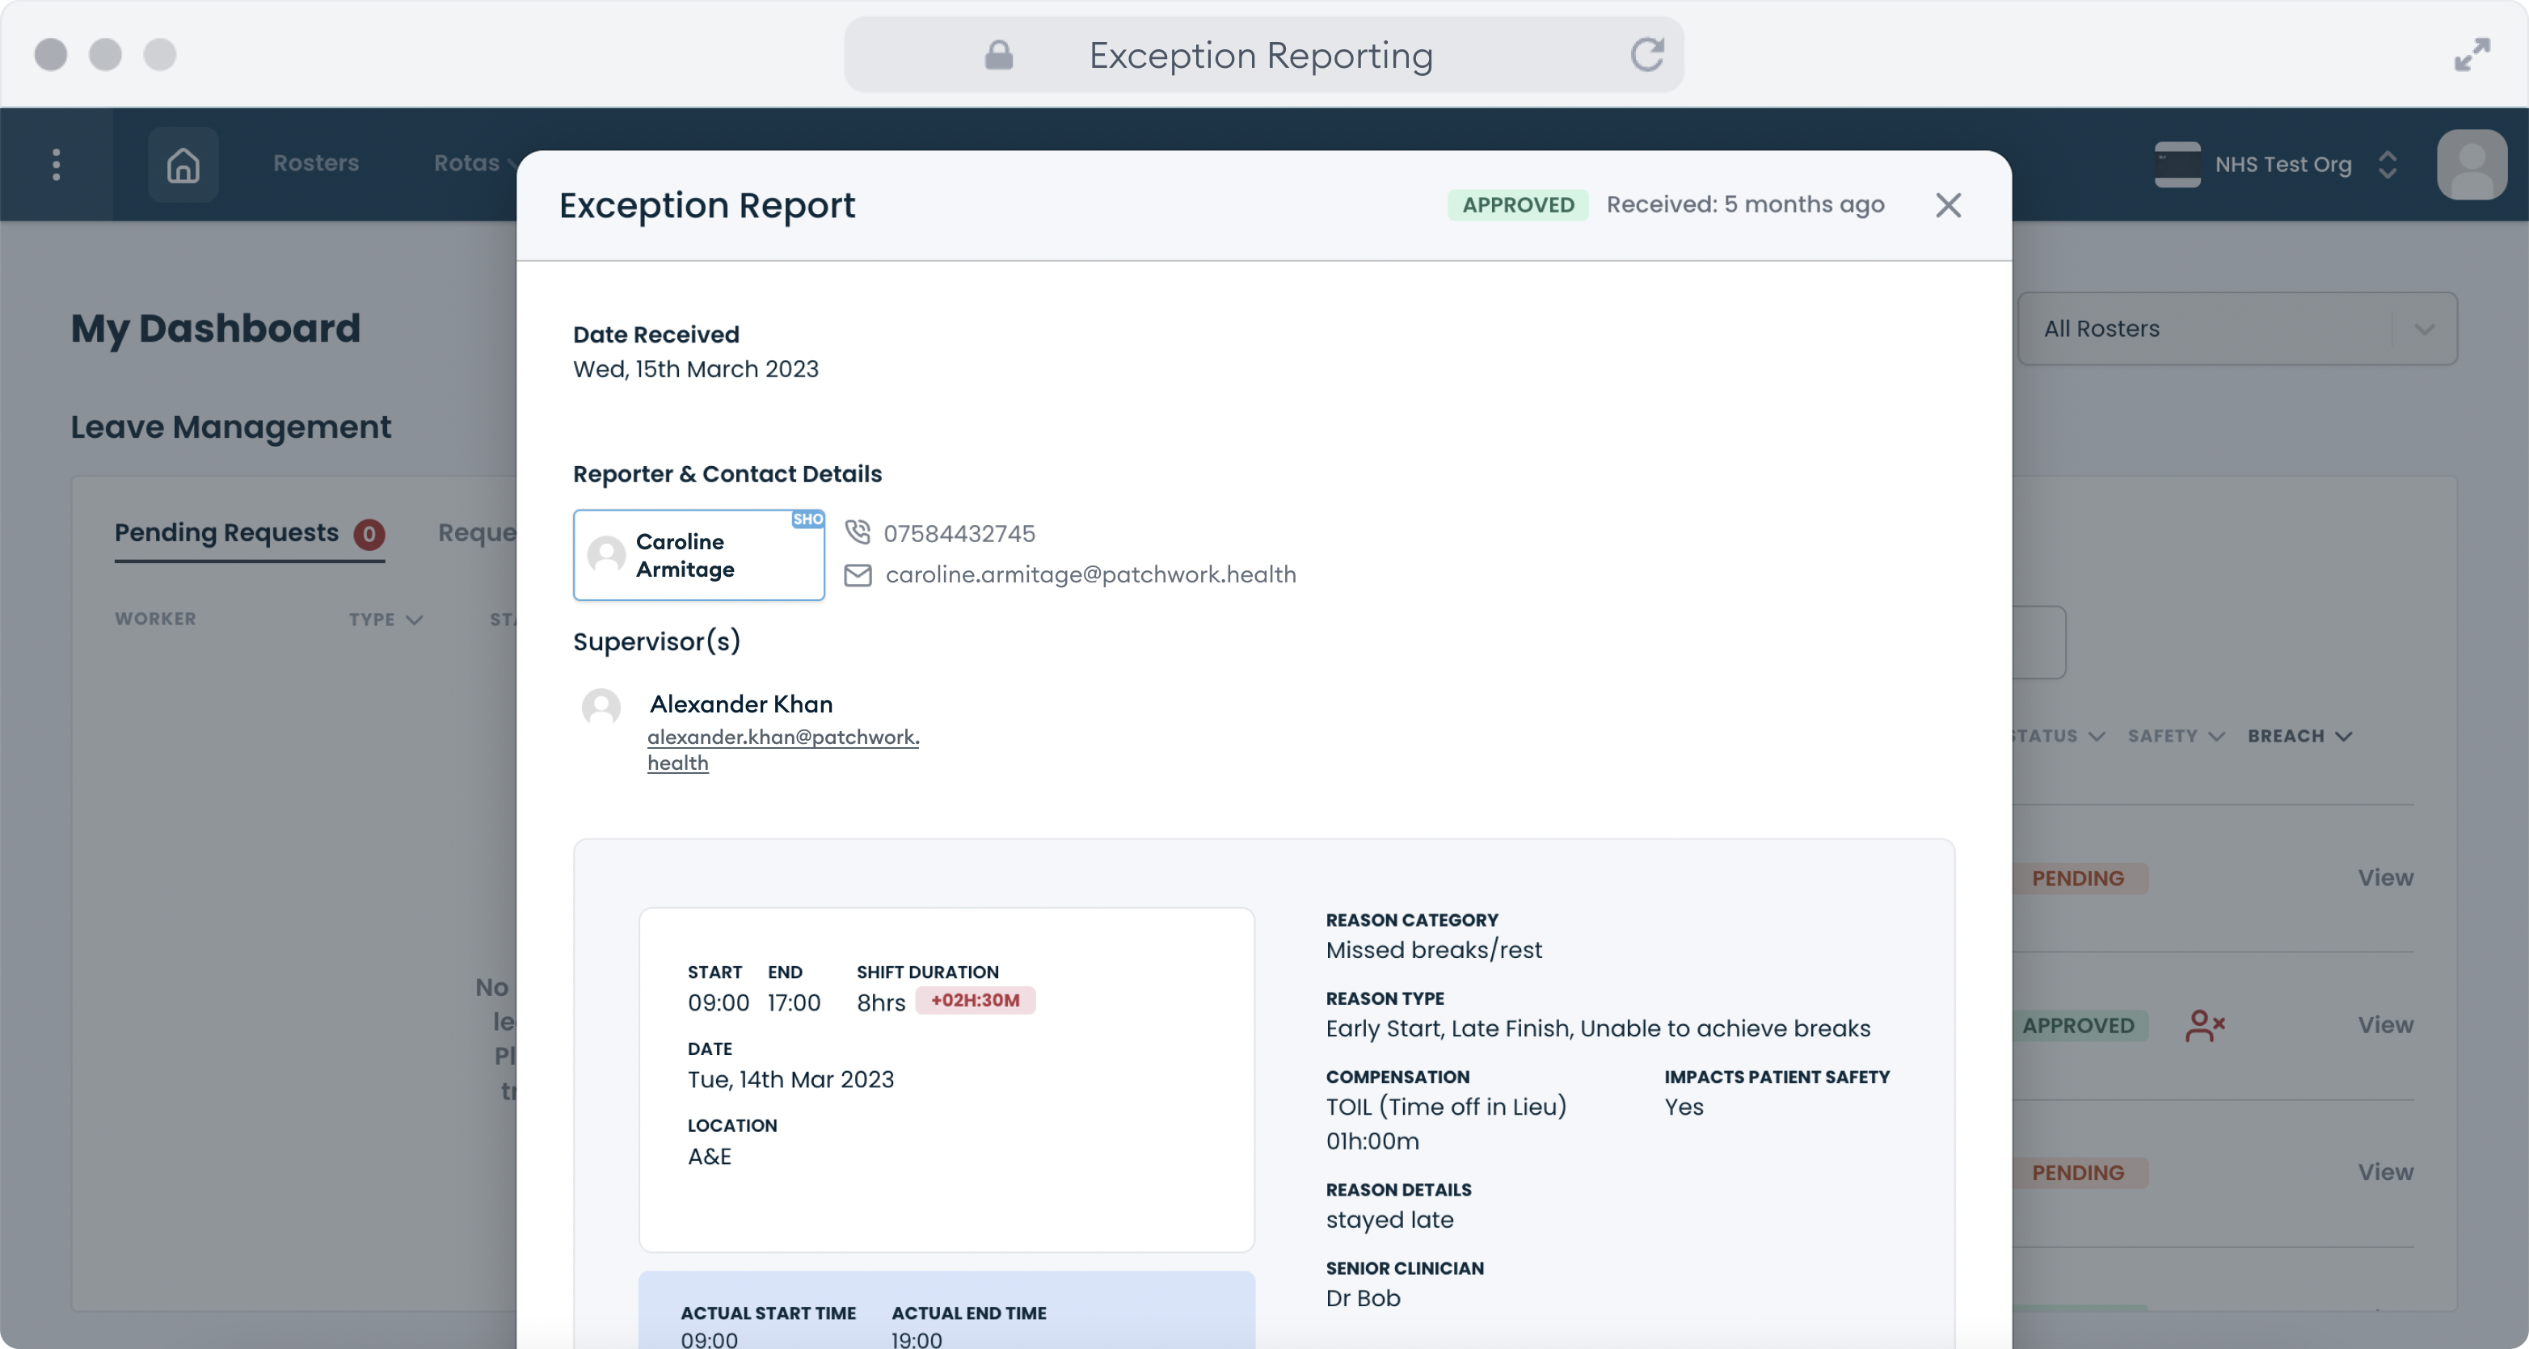Click the WORKER column header
The height and width of the screenshot is (1349, 2529).
click(x=155, y=619)
